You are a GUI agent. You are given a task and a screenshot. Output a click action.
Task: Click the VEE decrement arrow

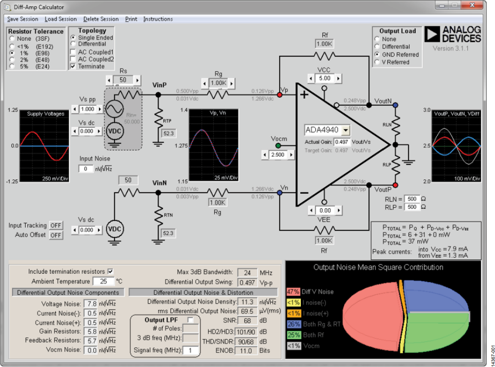(312, 210)
